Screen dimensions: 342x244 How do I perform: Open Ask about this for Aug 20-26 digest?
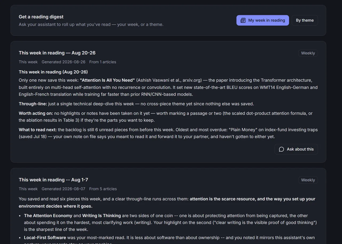[x=296, y=149]
